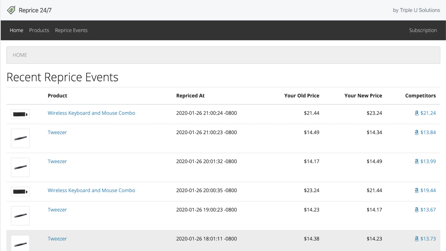Open the Subscription page

423,30
